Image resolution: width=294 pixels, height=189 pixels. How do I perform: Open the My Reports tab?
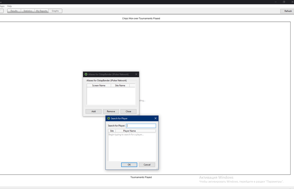click(x=42, y=11)
